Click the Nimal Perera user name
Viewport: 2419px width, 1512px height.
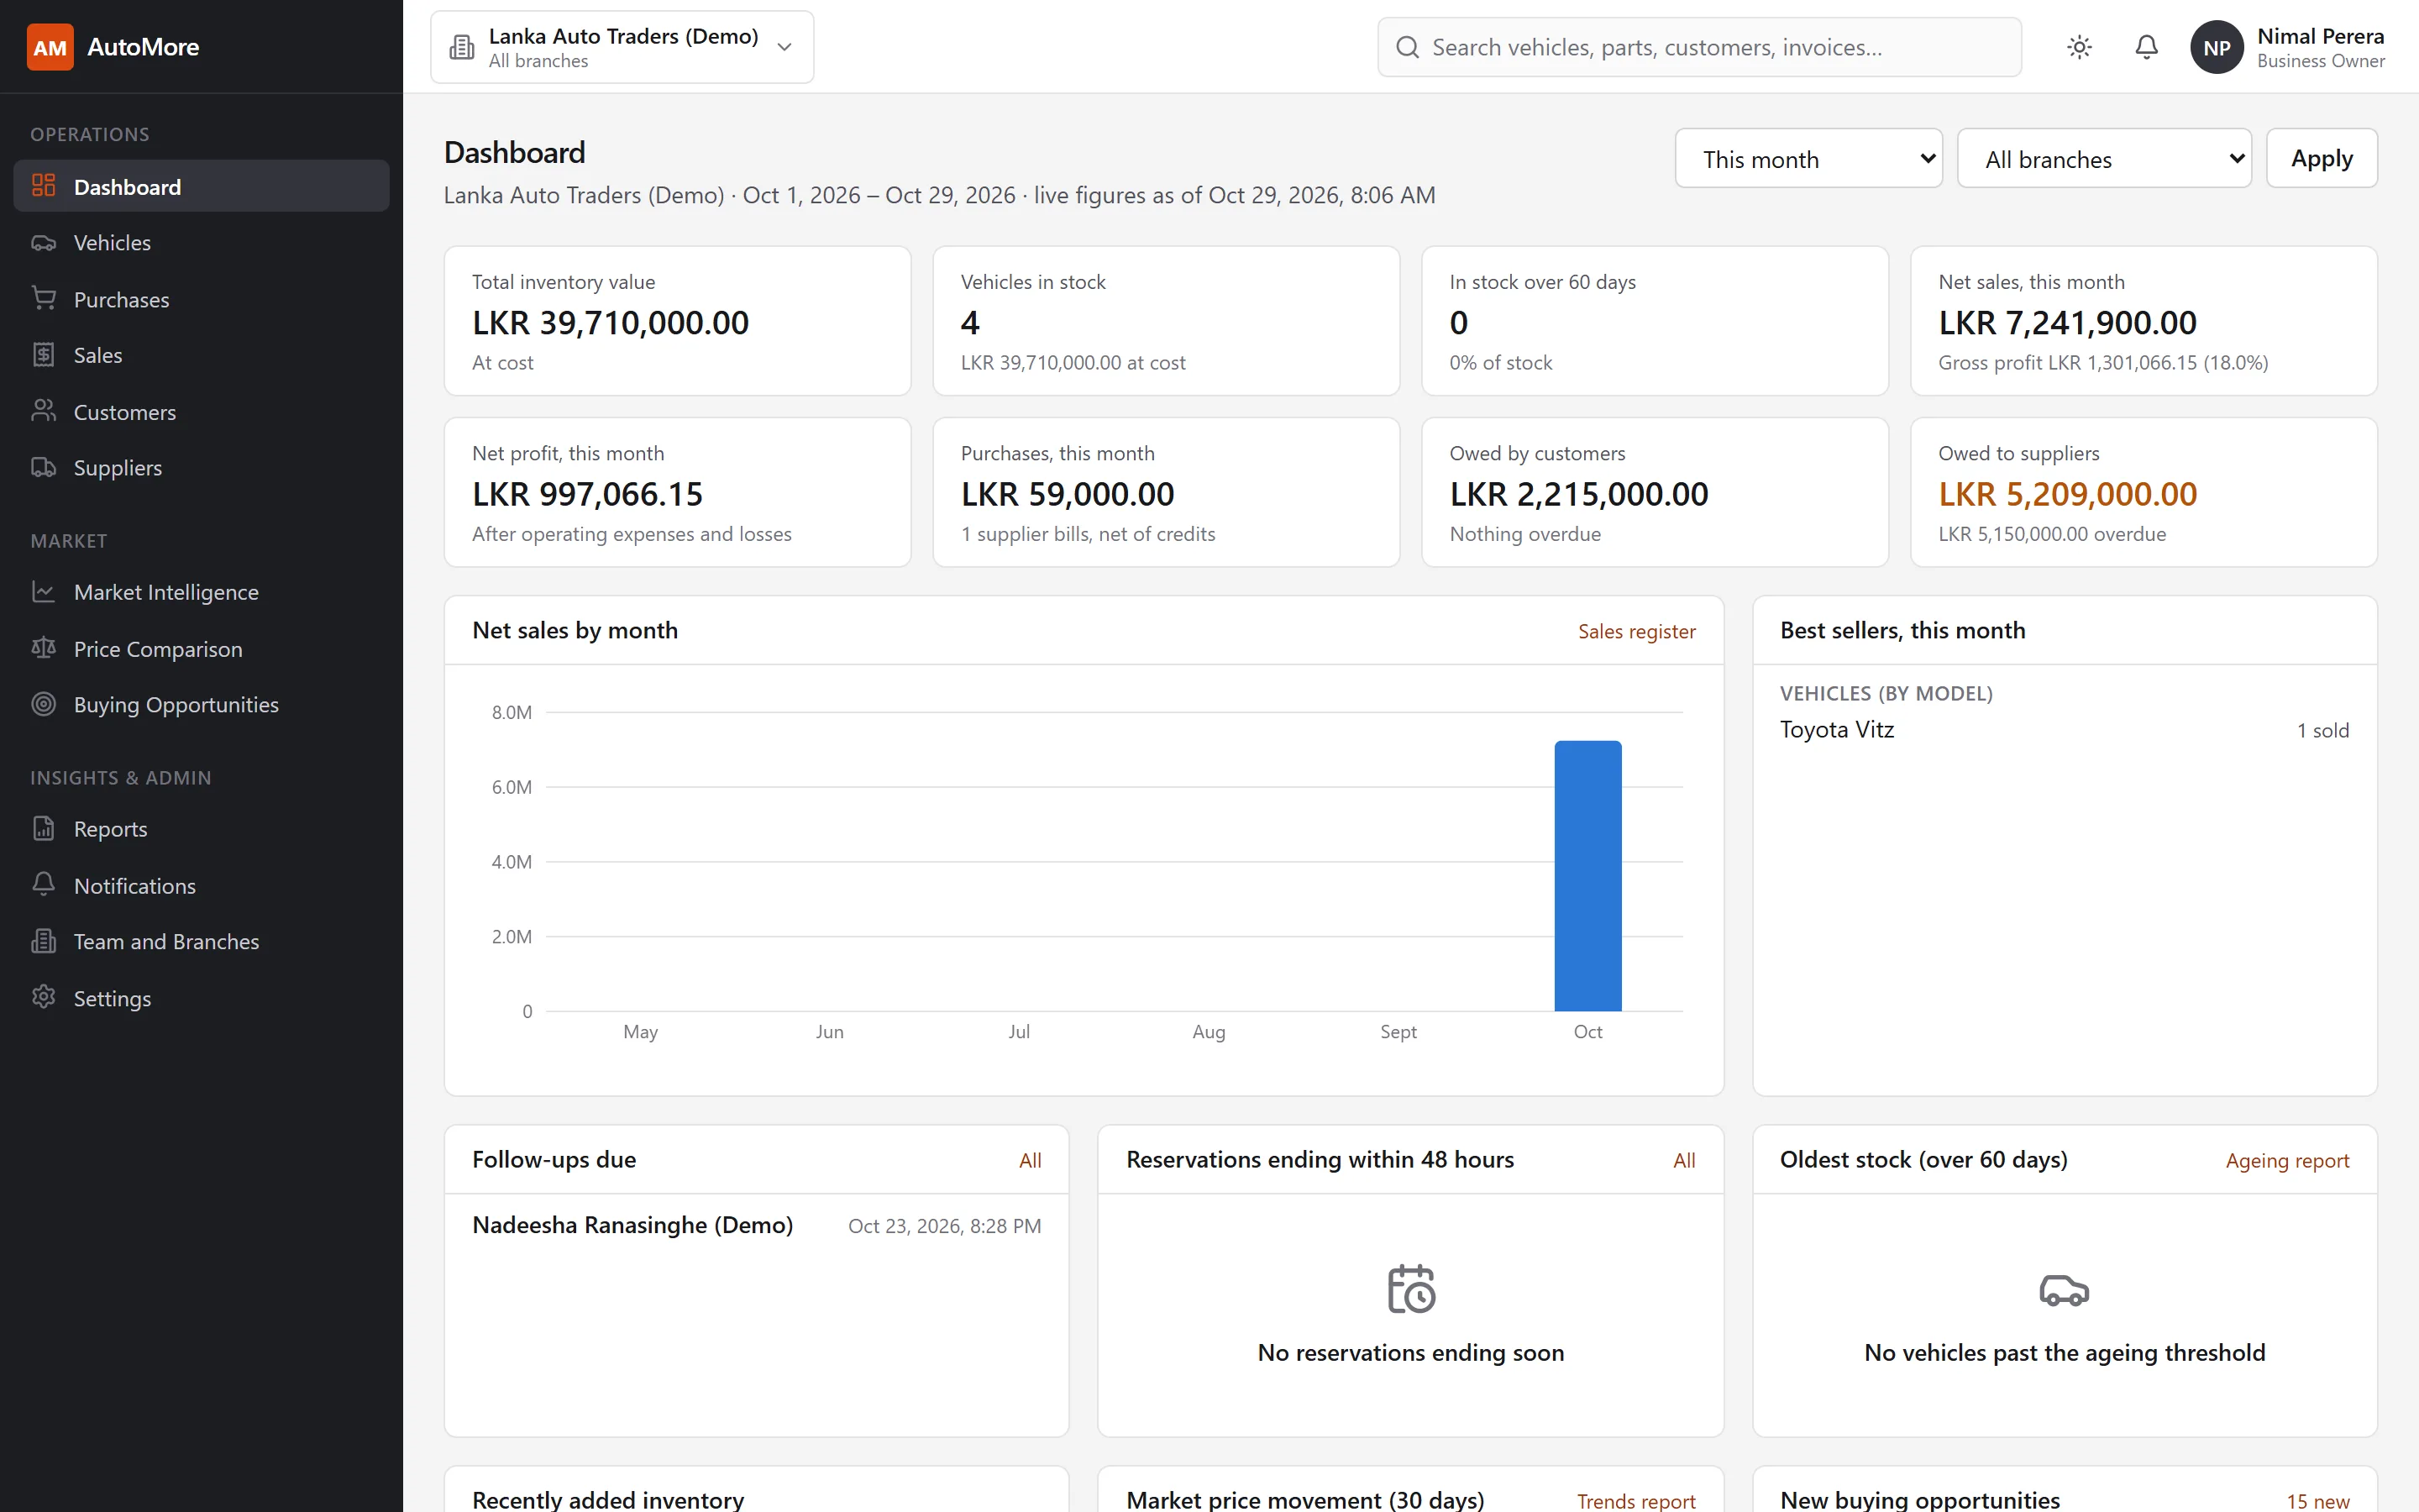2320,36
